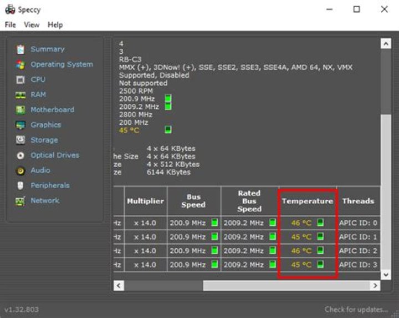Open the Audio section

[x=40, y=170]
